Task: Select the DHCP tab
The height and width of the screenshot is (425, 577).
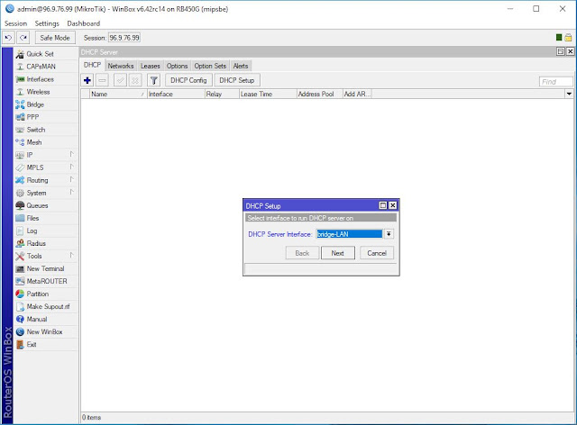Action: pos(92,65)
